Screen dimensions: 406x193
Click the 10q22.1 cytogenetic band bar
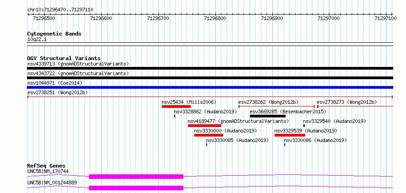tap(210, 44)
